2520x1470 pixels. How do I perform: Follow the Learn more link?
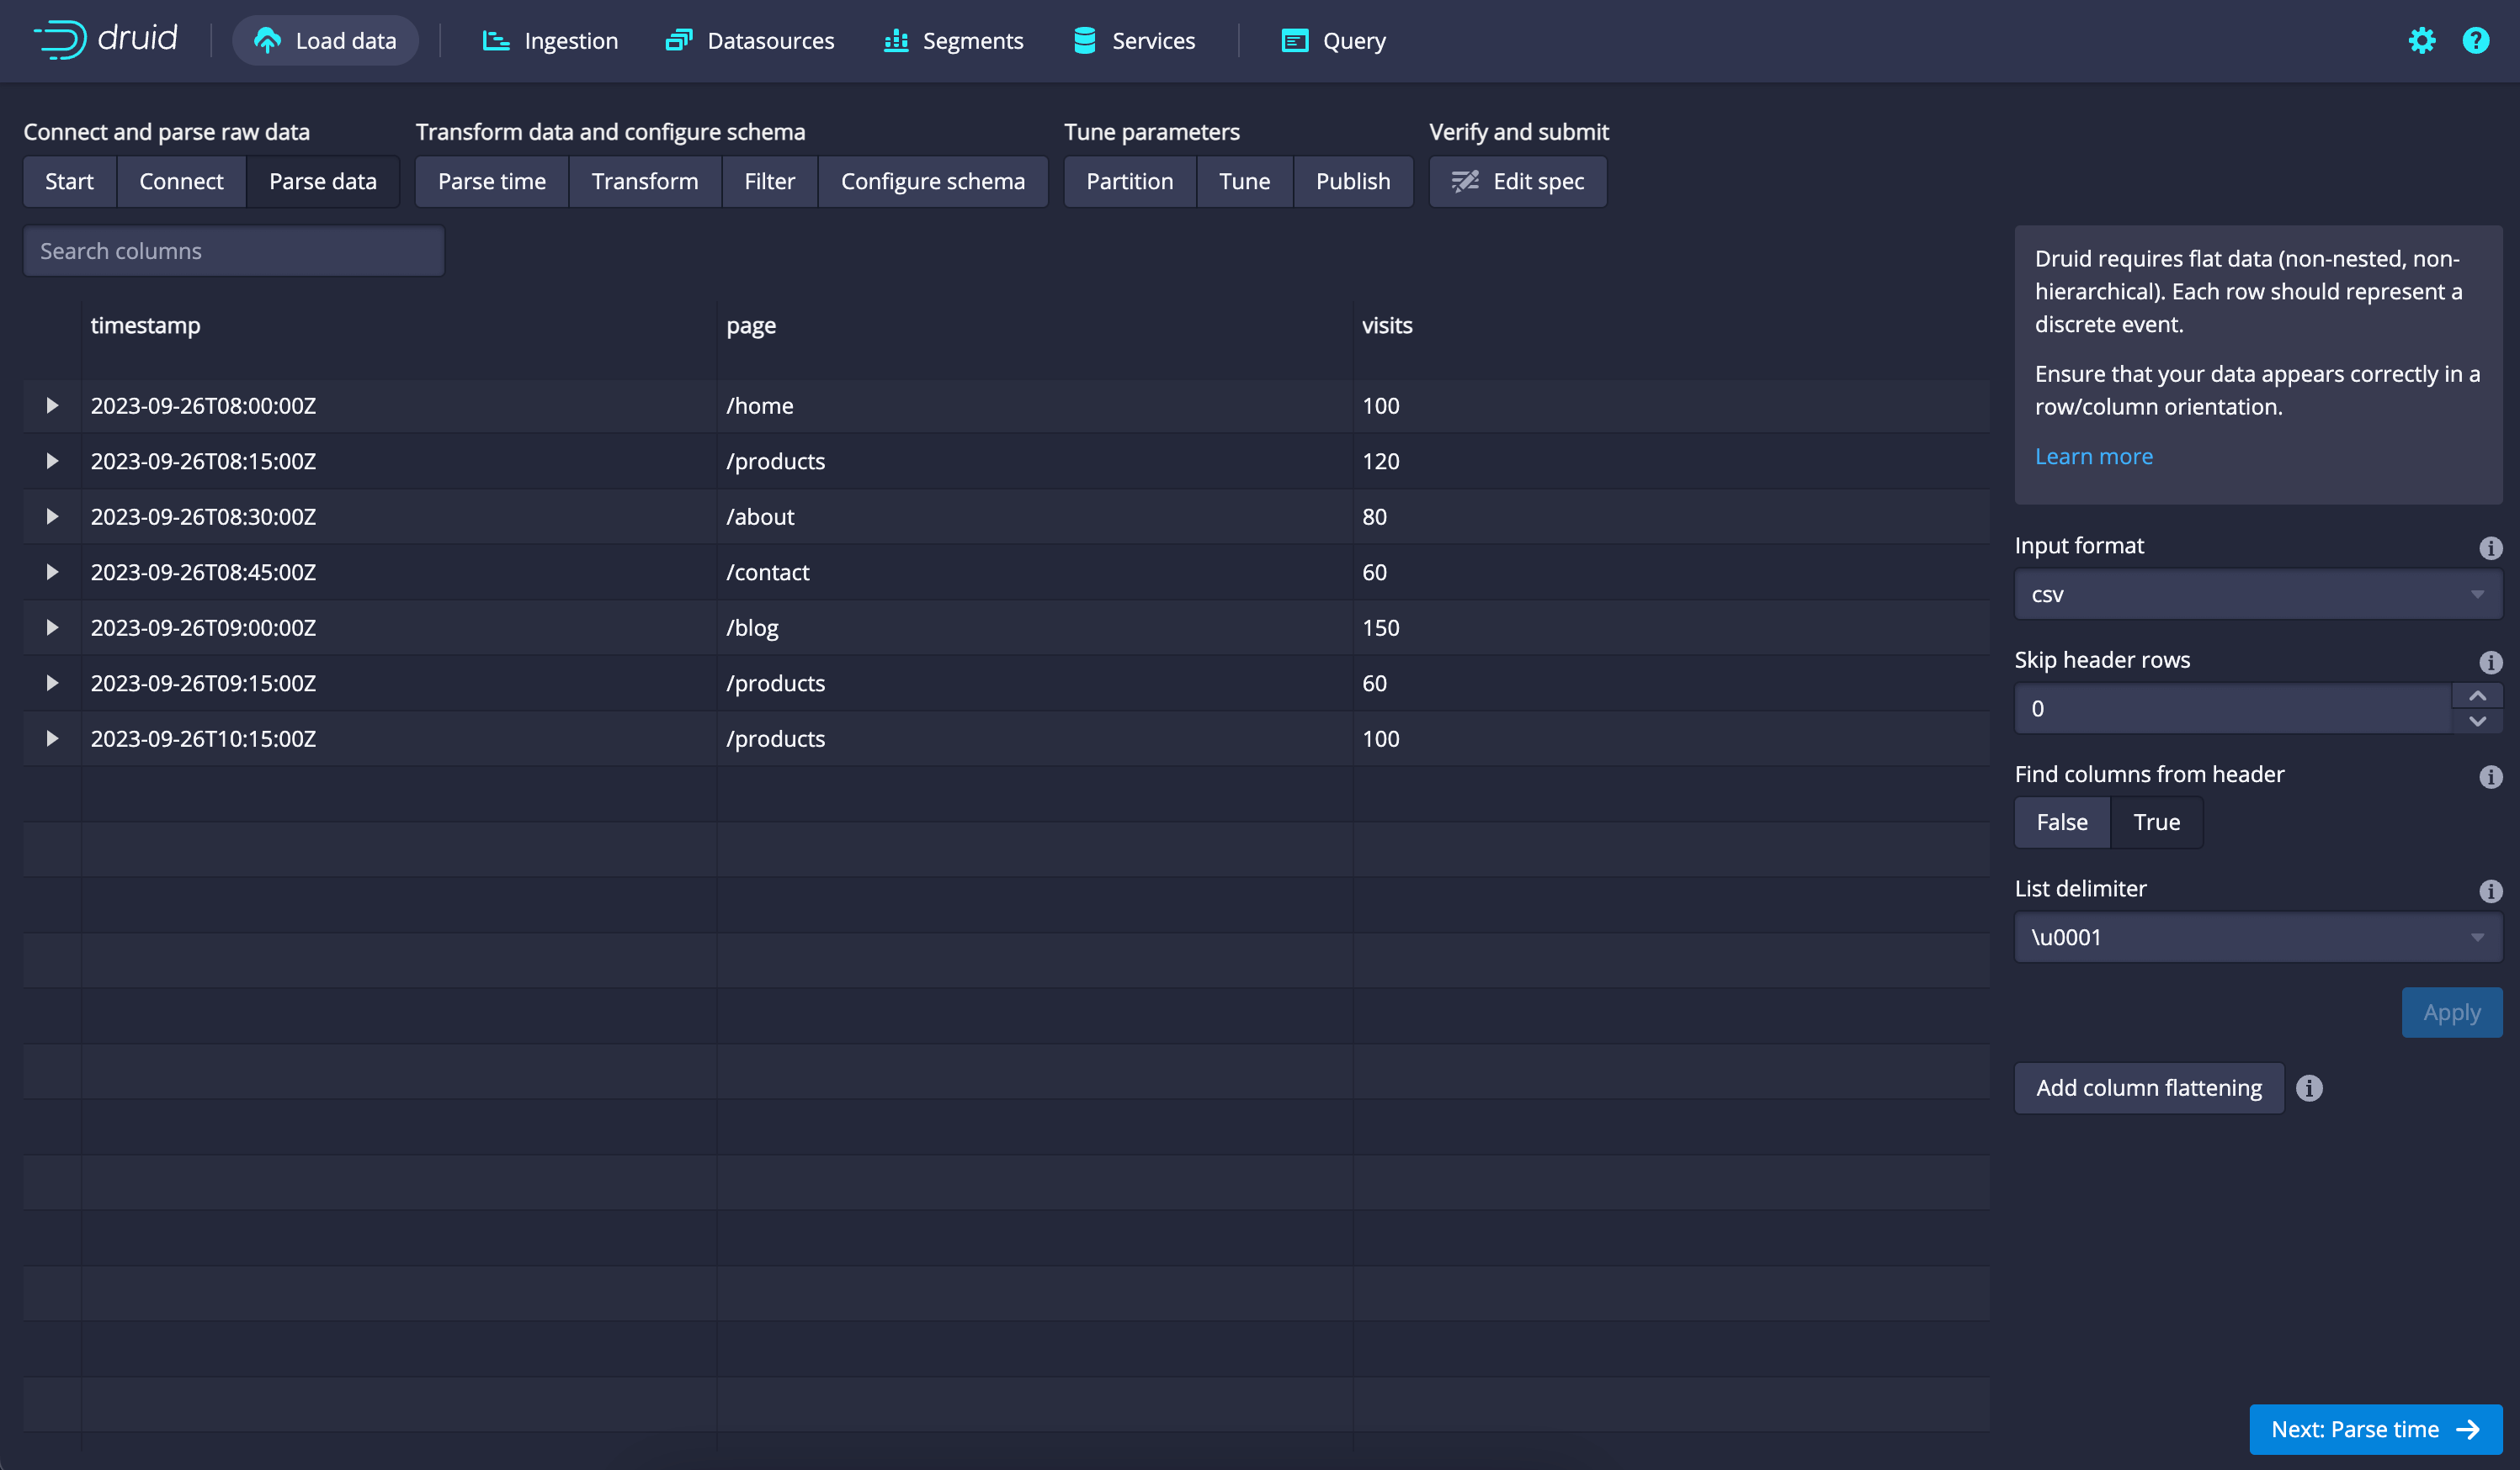pos(2093,456)
